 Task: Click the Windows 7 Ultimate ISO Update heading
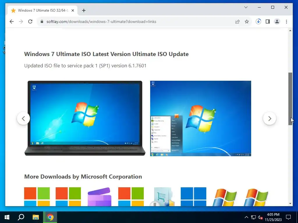107,54
